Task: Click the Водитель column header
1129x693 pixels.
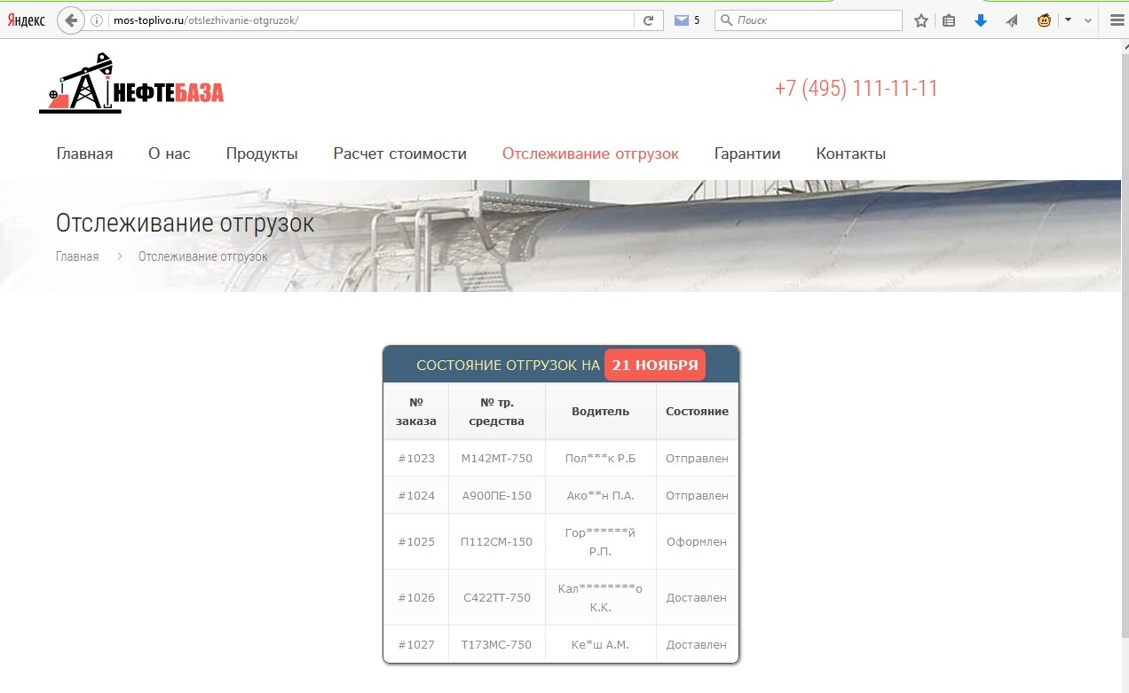Action: [x=601, y=411]
